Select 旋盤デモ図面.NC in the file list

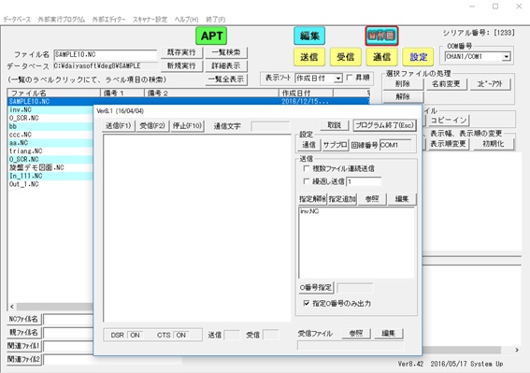pyautogui.click(x=36, y=167)
